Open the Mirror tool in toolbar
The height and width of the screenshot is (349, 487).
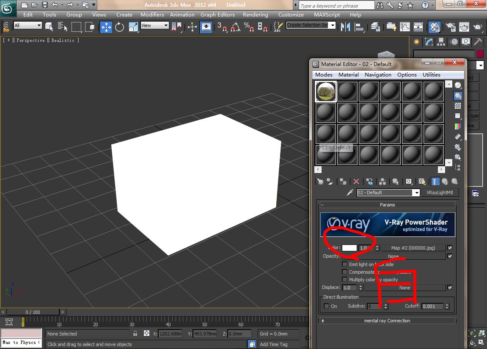click(346, 27)
